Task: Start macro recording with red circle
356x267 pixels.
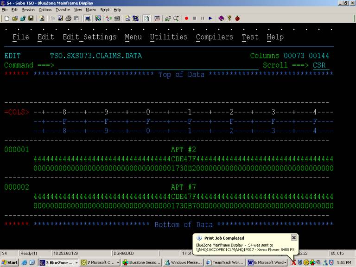Action: (186, 19)
